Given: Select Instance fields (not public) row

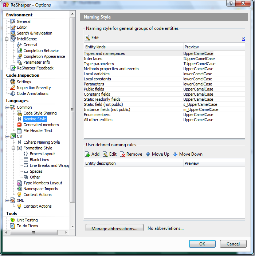Looking at the screenshot, I should [x=164, y=109].
